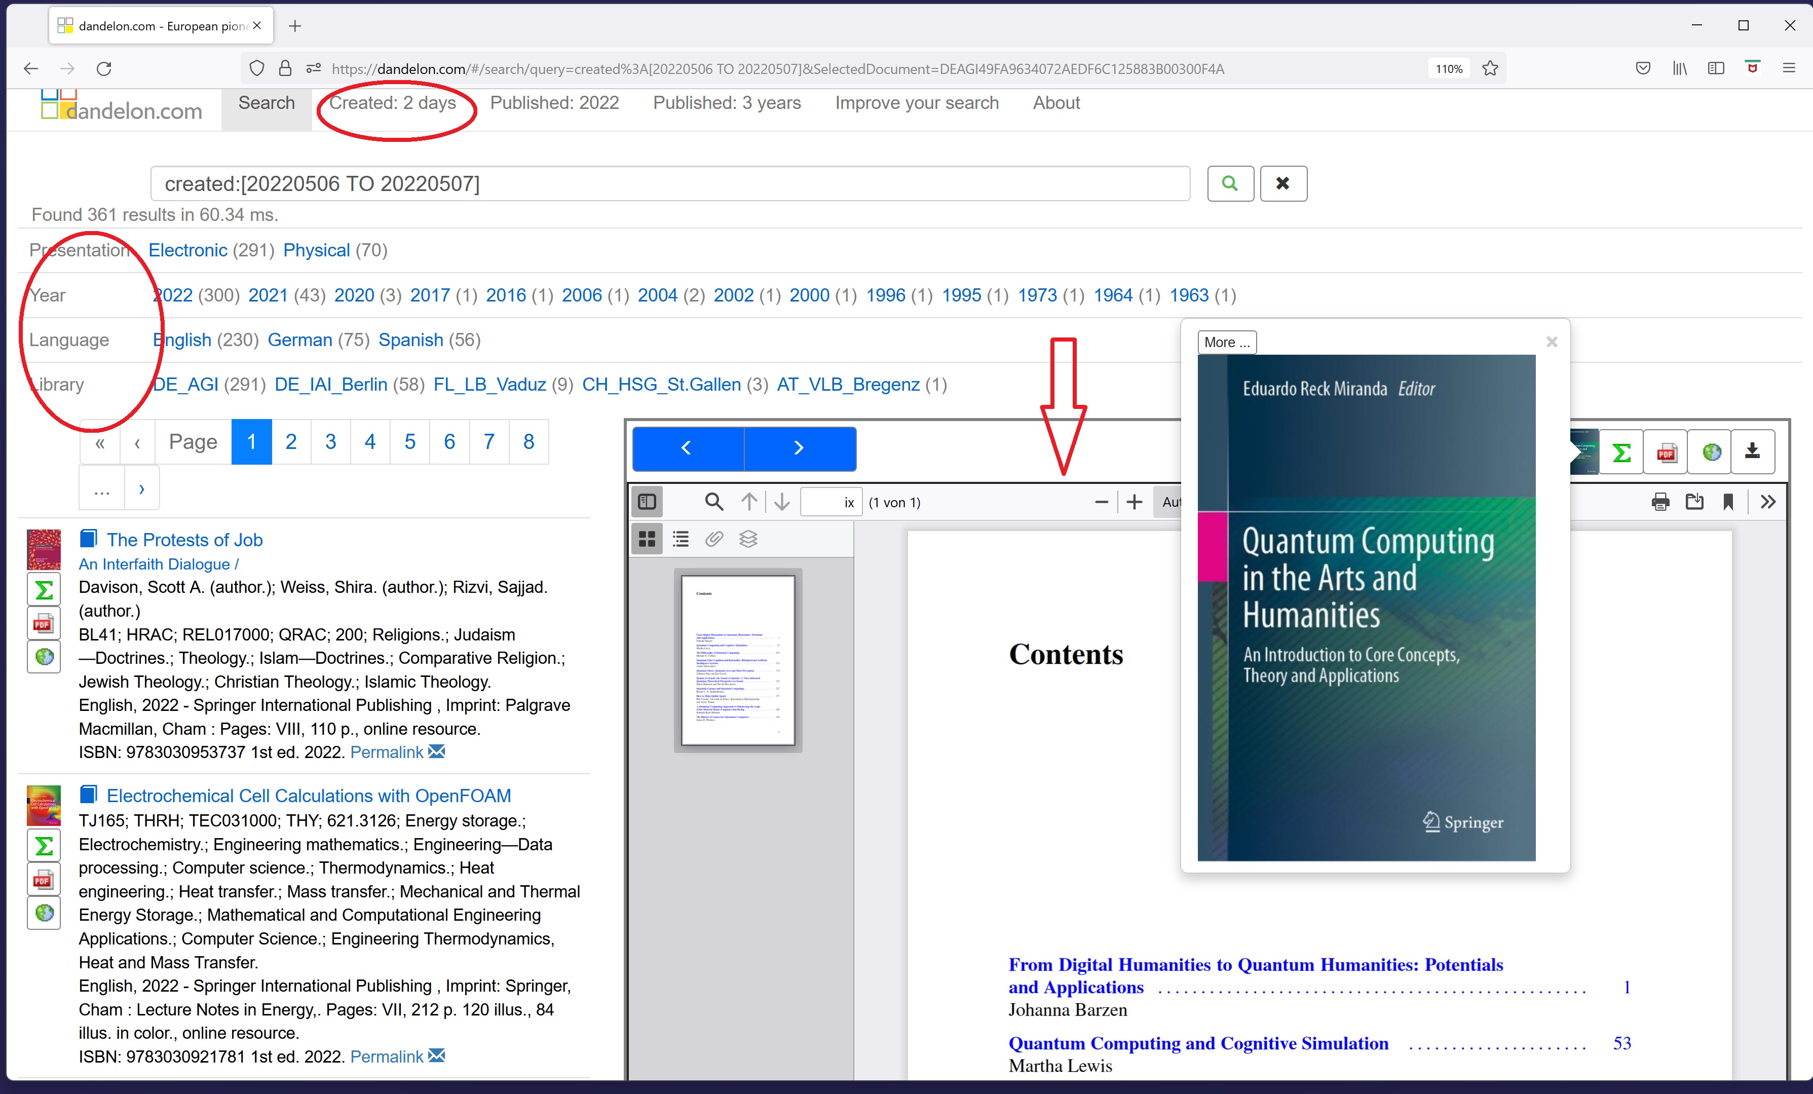1813x1094 pixels.
Task: Bookmark this page with star icon
Action: [x=1490, y=68]
